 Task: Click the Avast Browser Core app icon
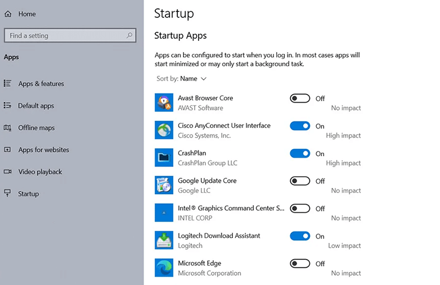(164, 103)
